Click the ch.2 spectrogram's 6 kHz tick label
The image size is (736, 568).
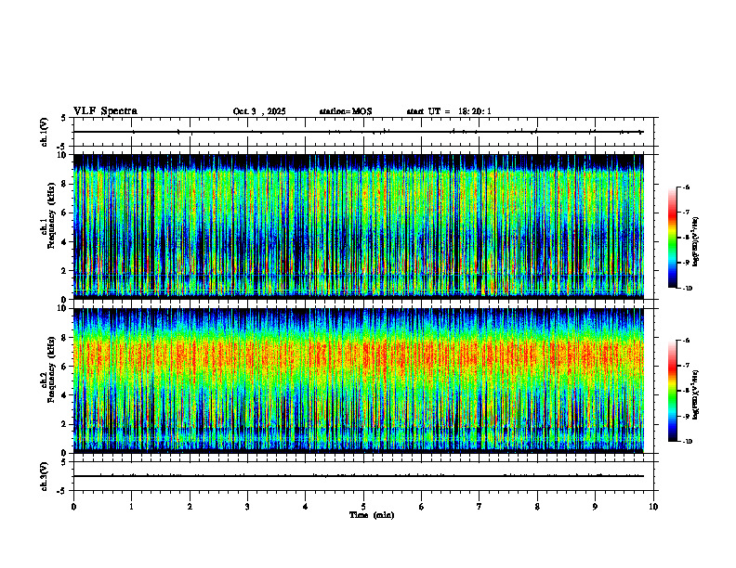(x=64, y=367)
